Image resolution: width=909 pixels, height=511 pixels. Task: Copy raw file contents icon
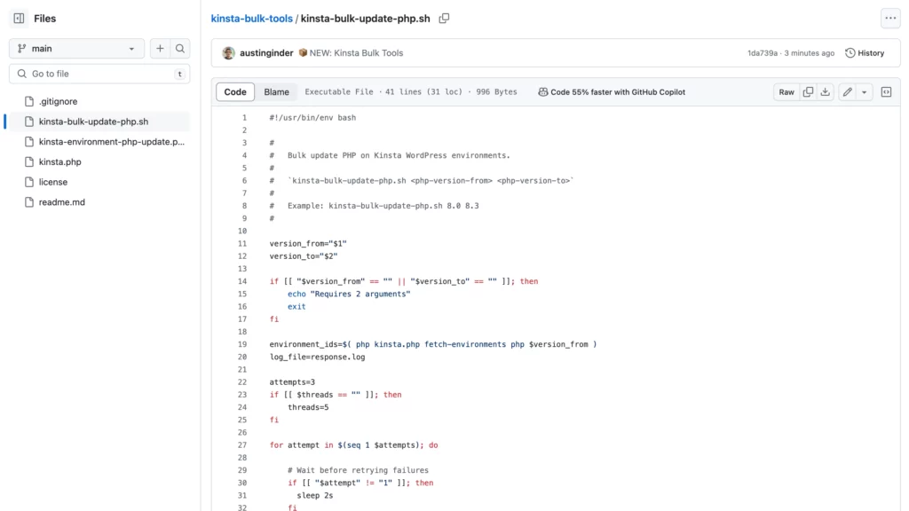pyautogui.click(x=808, y=91)
